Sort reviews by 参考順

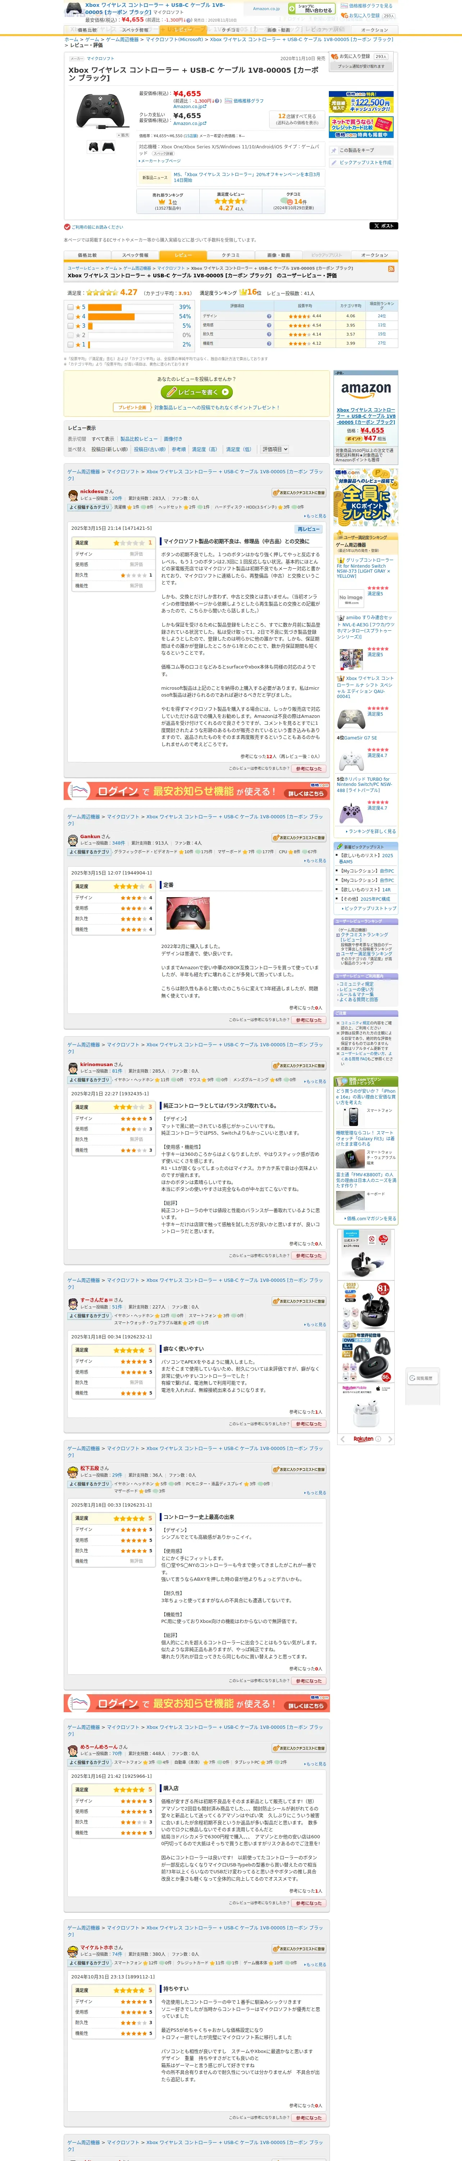178,449
